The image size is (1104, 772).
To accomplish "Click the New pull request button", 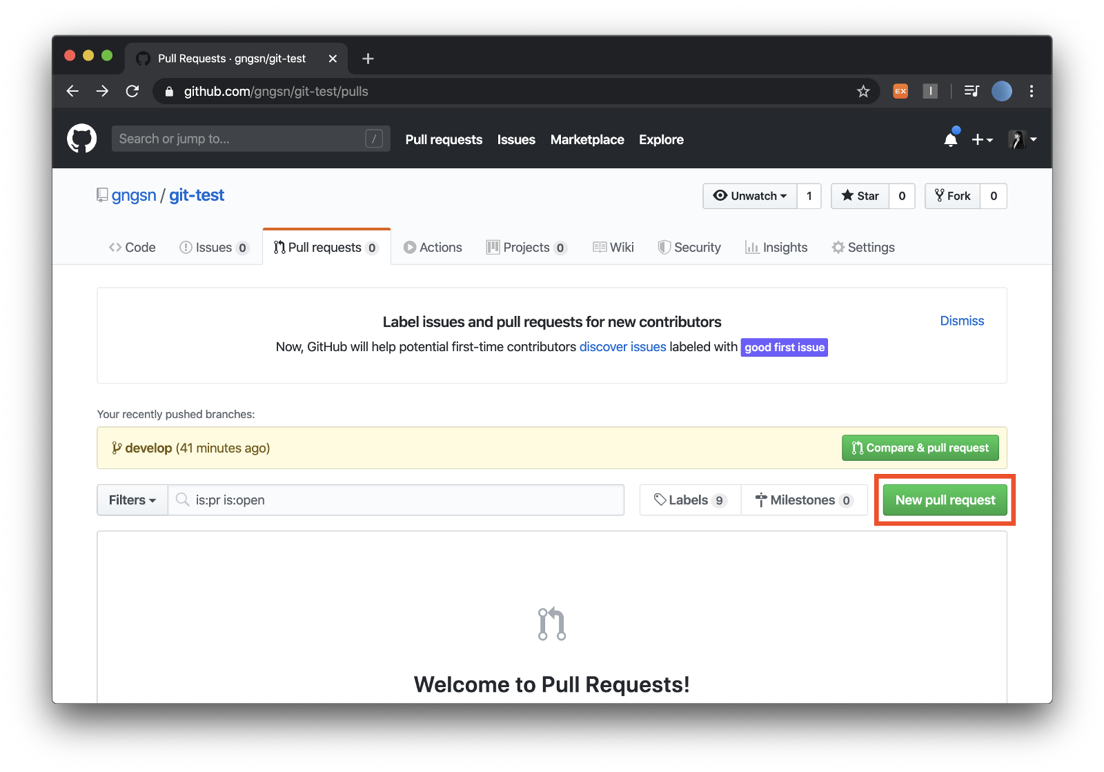I will (x=945, y=499).
